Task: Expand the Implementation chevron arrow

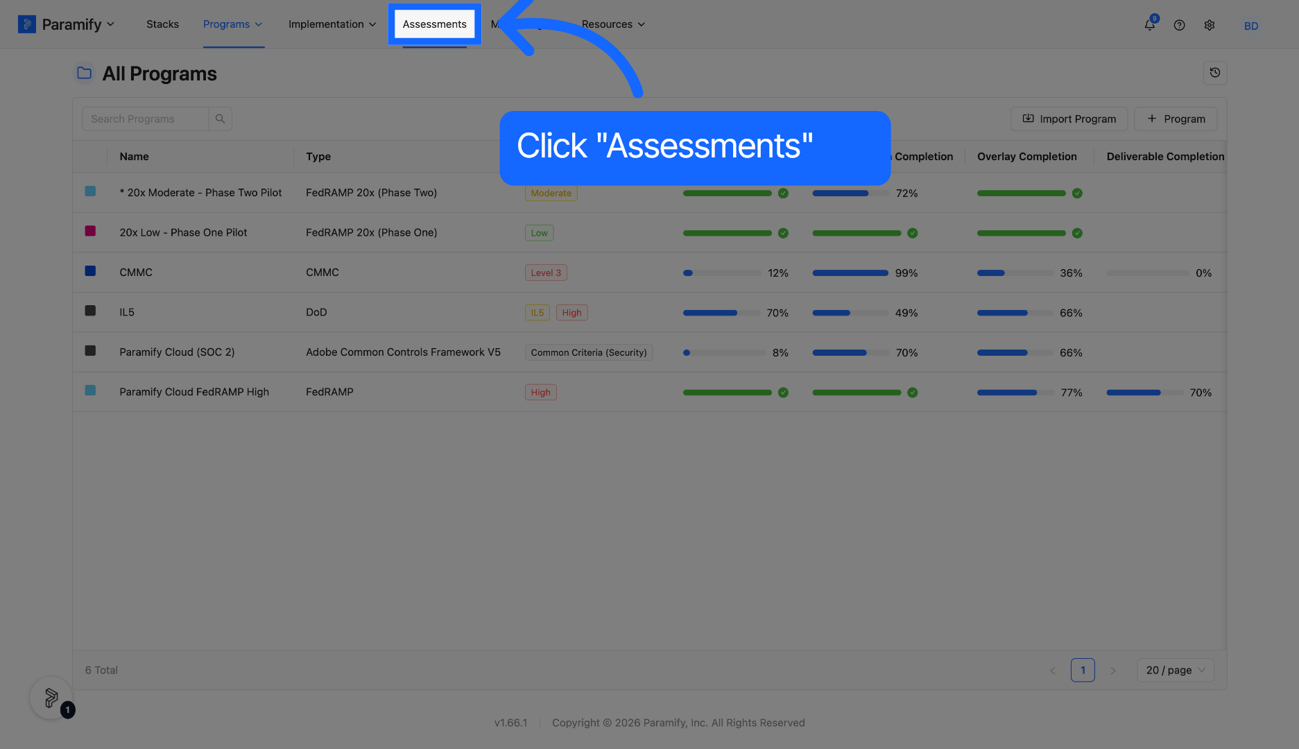Action: pos(372,24)
